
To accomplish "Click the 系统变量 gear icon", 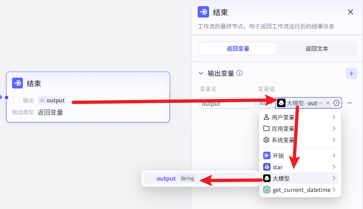I will coord(266,140).
